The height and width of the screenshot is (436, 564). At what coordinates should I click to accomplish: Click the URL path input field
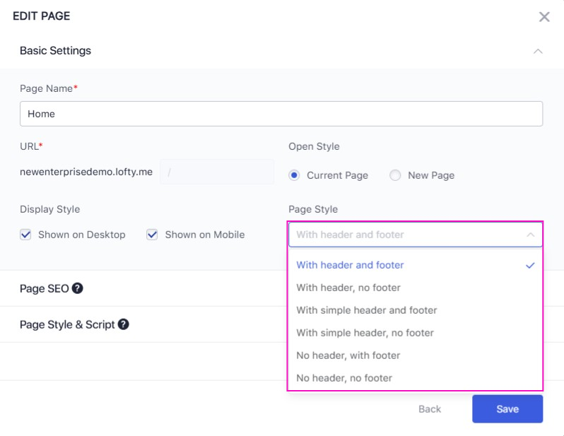[217, 172]
